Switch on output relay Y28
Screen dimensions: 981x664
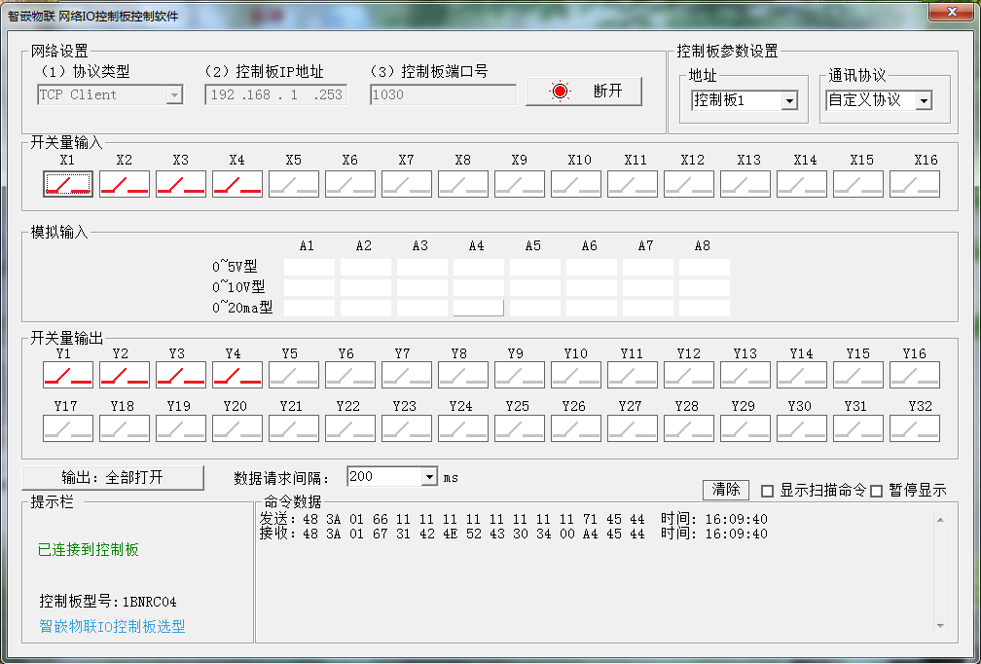689,428
